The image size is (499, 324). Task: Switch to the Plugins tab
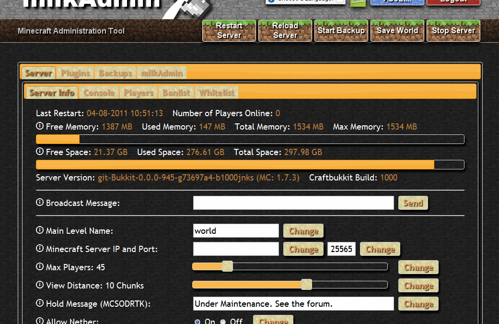pyautogui.click(x=75, y=73)
